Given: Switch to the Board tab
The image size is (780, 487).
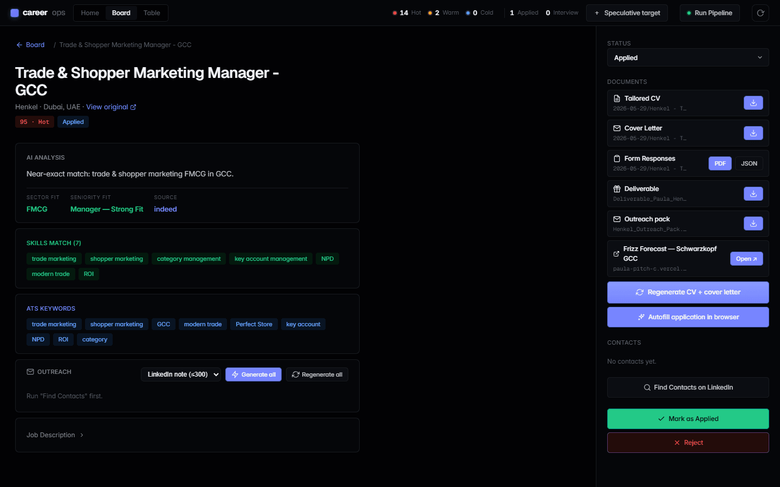Looking at the screenshot, I should (x=121, y=13).
